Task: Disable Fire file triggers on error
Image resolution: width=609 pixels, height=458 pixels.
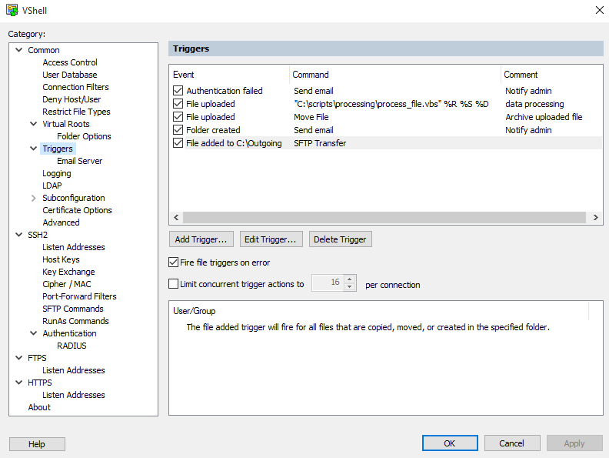Action: pyautogui.click(x=173, y=262)
